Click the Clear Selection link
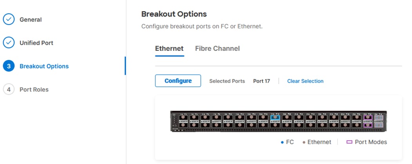The height and width of the screenshot is (164, 412). [305, 81]
